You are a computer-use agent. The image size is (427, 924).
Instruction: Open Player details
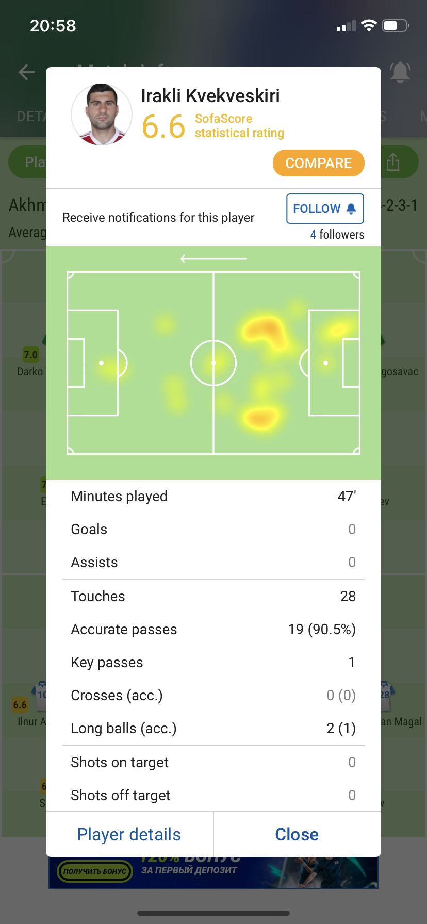coord(129,834)
